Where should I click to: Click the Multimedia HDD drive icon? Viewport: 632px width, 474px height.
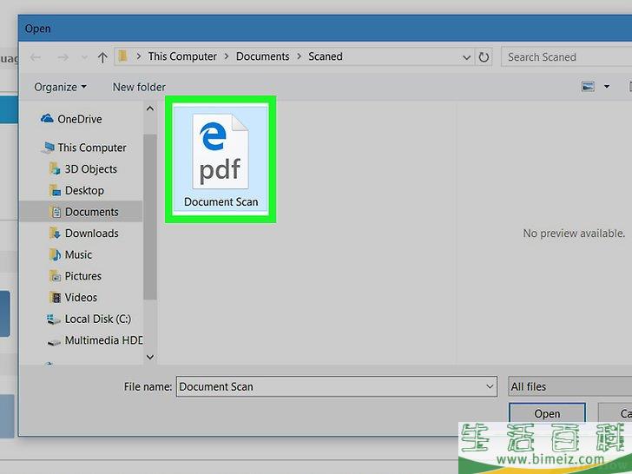pos(53,342)
